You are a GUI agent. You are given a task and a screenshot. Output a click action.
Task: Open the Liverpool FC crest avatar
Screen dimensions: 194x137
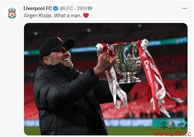[12, 13]
